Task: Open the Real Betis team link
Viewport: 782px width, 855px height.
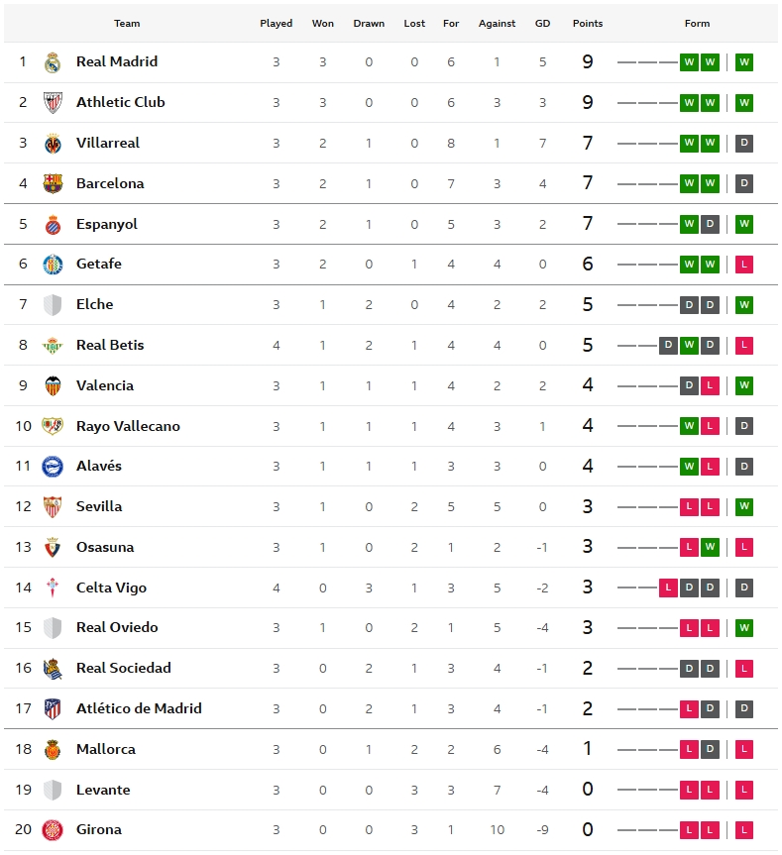Action: [x=110, y=345]
